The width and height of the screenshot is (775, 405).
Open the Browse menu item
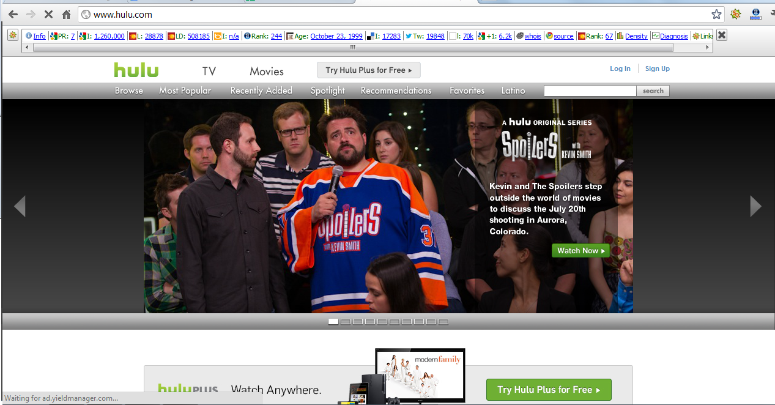[x=129, y=91]
